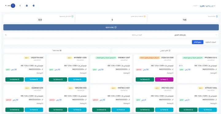221x114 pixels.
Task: Click the blue T user avatar
Action: click(13, 5)
